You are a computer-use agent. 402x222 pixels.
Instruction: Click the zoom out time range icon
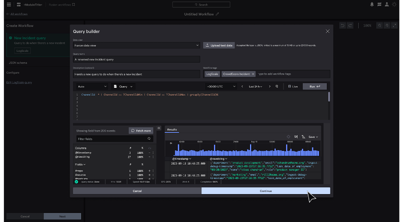pos(277,86)
